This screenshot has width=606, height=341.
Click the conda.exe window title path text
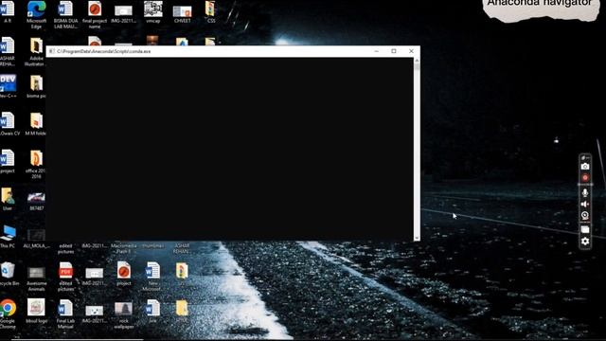[x=103, y=51]
